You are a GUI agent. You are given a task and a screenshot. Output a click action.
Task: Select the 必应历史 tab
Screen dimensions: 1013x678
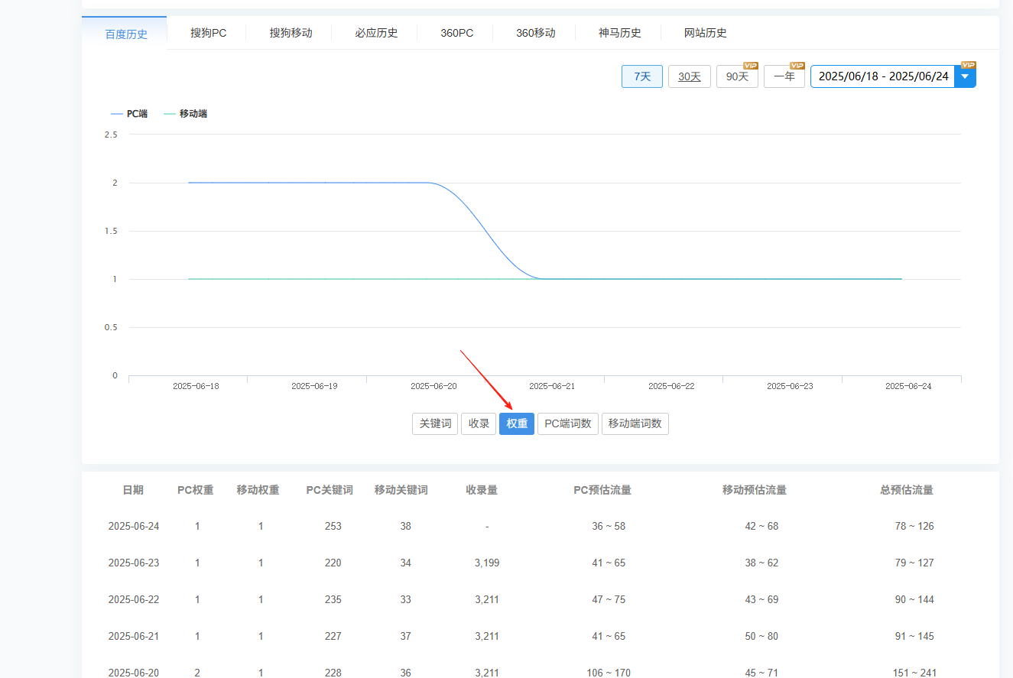coord(375,33)
